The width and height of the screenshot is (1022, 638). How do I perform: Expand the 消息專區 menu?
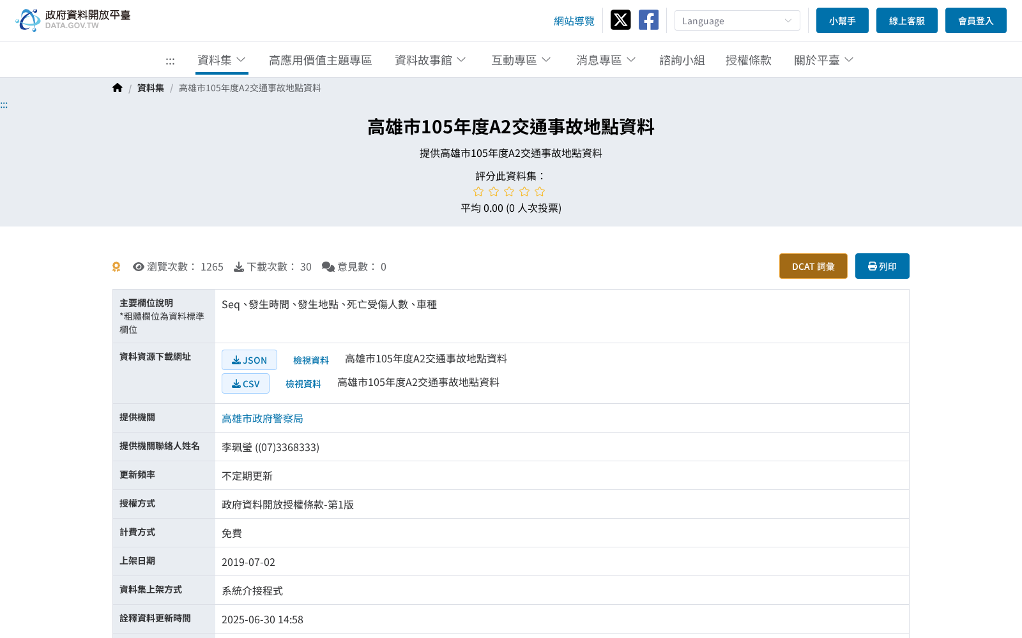click(x=606, y=60)
